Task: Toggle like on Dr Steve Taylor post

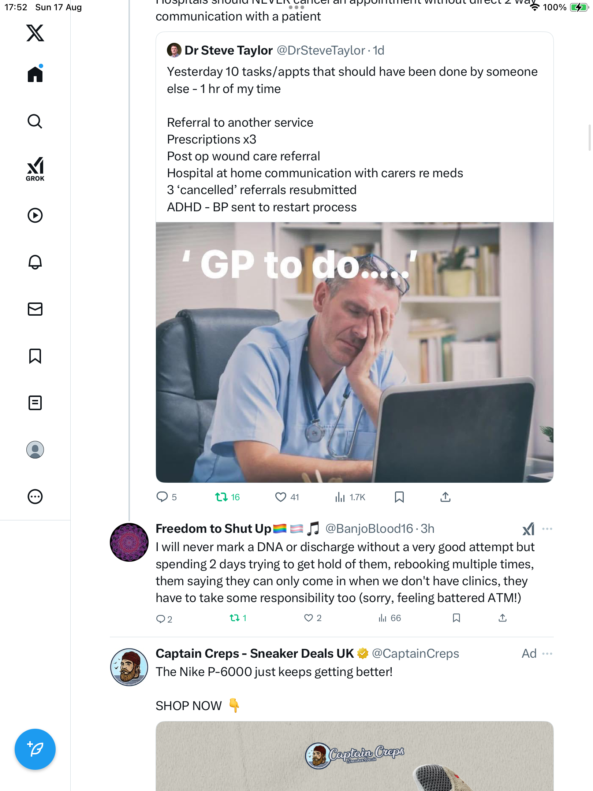Action: point(280,497)
